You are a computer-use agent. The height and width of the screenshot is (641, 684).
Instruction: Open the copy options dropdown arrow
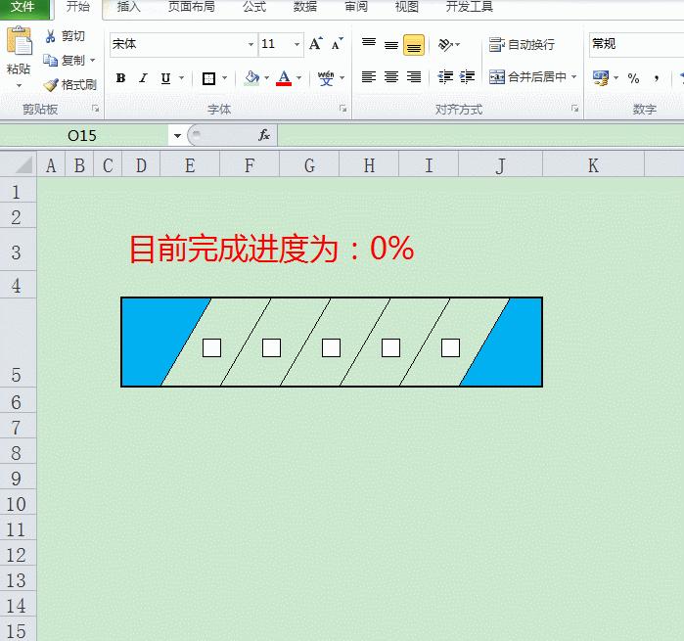coord(93,61)
